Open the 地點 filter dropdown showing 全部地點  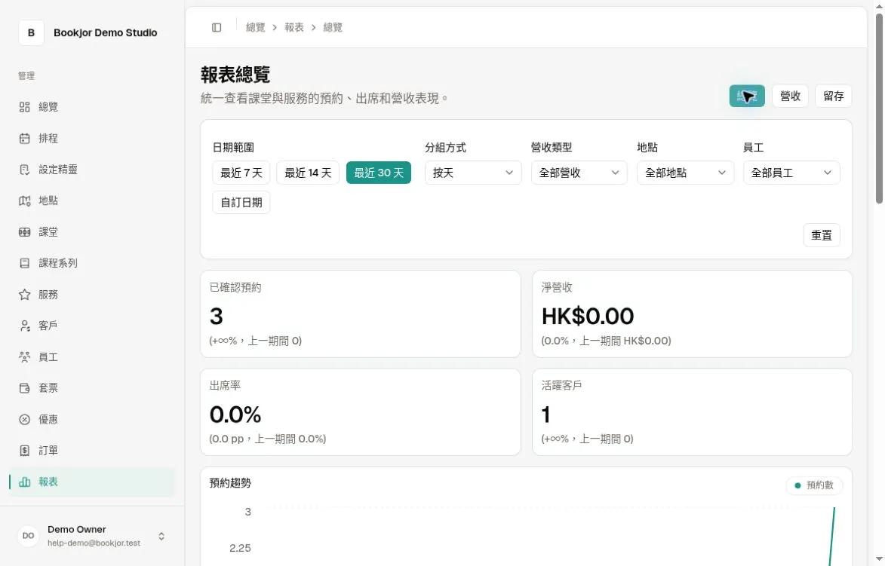[685, 173]
